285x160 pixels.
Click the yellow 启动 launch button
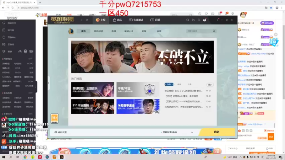coord(217,132)
